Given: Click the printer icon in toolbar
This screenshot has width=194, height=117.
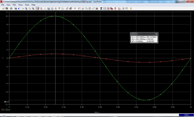Looking at the screenshot, I should (x=11, y=8).
